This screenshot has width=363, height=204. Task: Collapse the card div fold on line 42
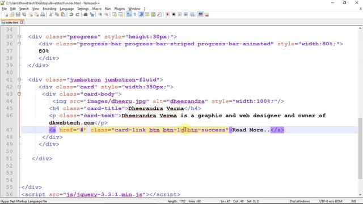19,87
